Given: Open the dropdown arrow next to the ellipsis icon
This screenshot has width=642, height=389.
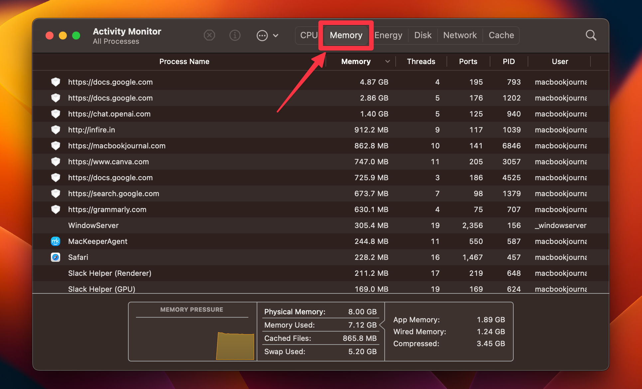Looking at the screenshot, I should (x=276, y=35).
